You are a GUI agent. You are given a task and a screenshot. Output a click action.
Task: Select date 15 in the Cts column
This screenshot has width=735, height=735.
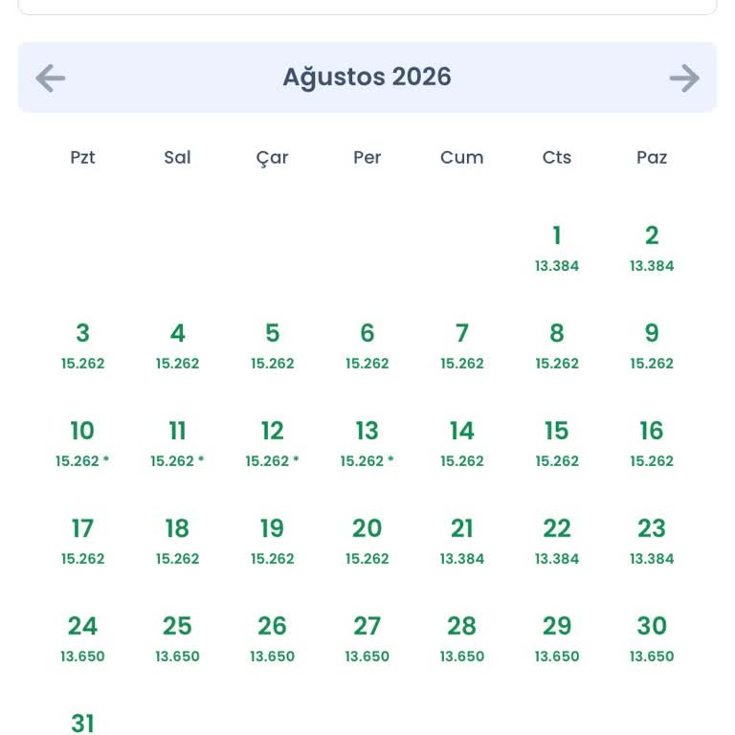pos(557,443)
